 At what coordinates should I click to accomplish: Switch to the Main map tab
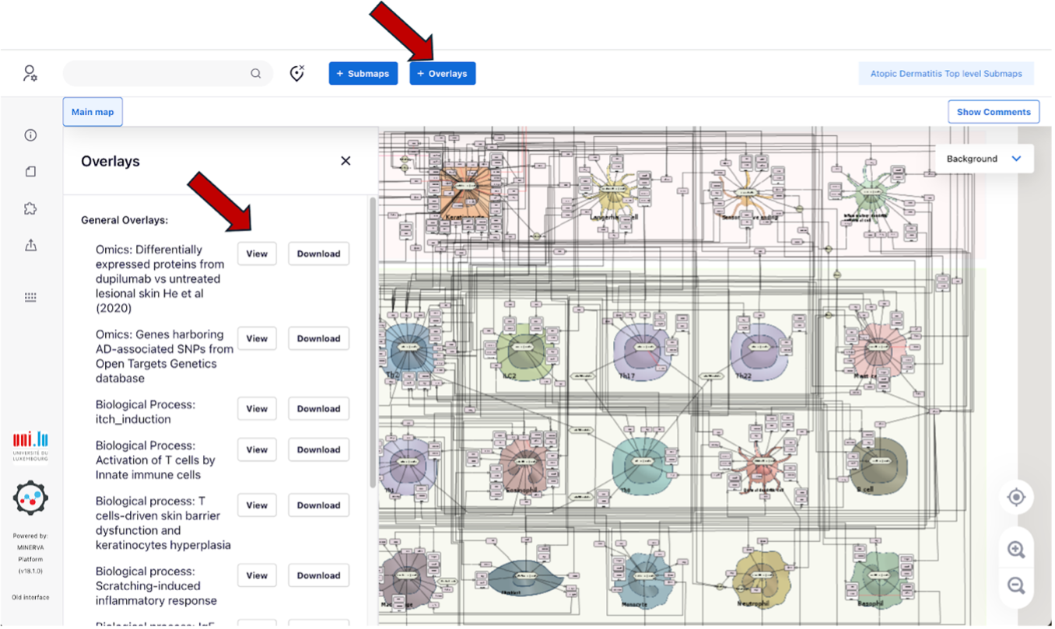click(x=93, y=112)
